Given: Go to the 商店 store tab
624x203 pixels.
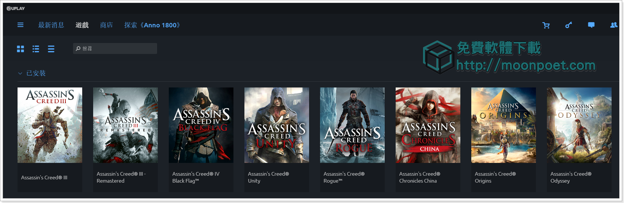Looking at the screenshot, I should click(106, 25).
